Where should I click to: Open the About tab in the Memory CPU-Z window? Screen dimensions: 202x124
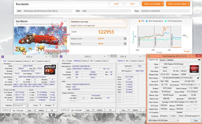(x=141, y=61)
